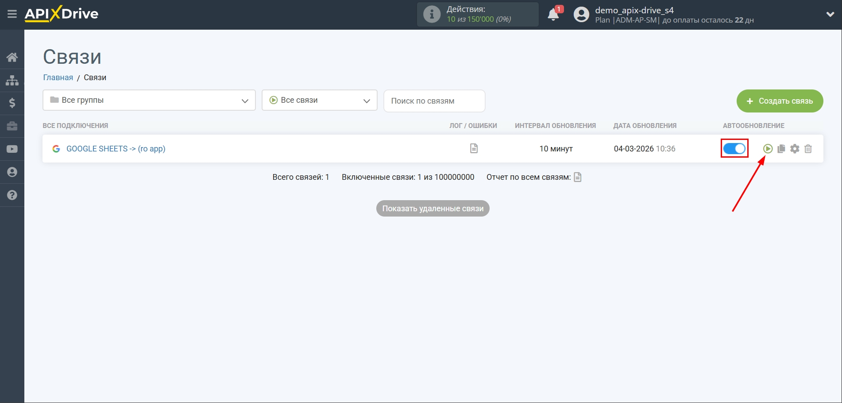Go to "Главная" breadcrumb link
The width and height of the screenshot is (842, 403).
(58, 77)
